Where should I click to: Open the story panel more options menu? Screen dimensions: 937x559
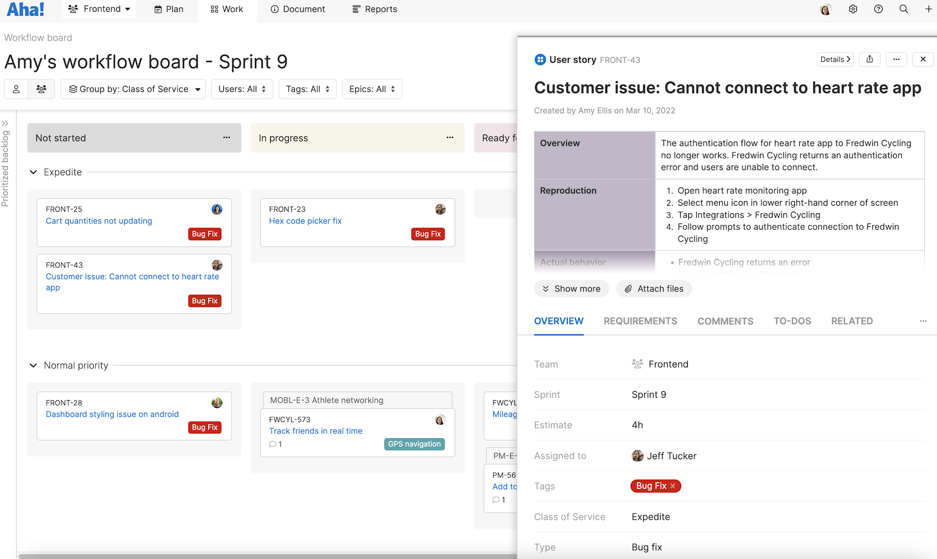click(896, 60)
